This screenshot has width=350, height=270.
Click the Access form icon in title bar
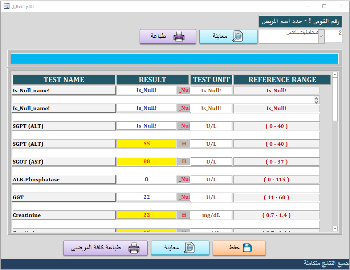pos(7,7)
